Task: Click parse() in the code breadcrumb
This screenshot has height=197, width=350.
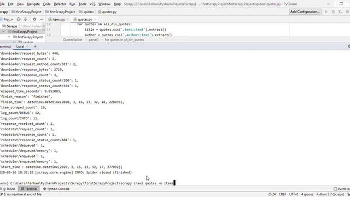Action: 94,40
